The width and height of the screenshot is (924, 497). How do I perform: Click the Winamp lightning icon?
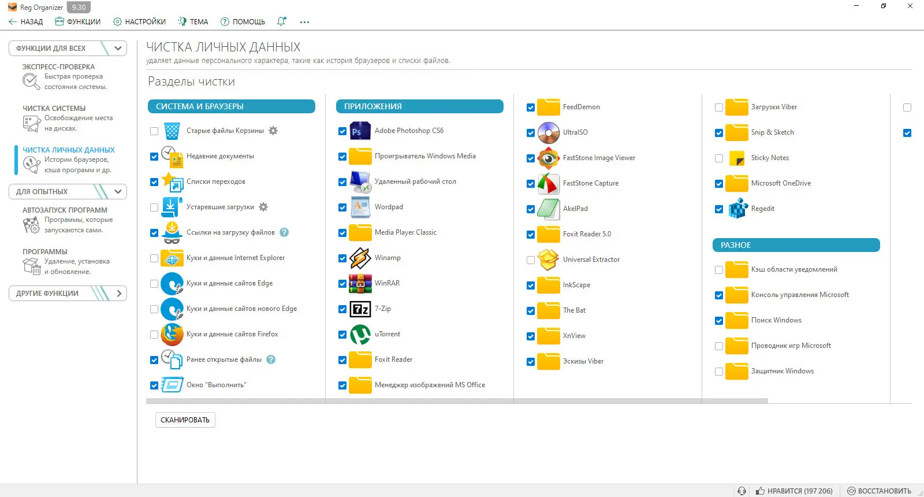coord(360,258)
